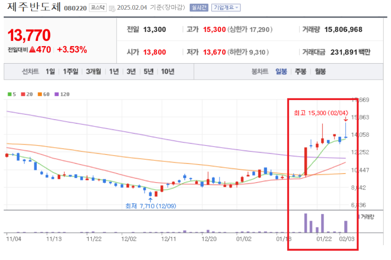The image size is (391, 260).
Task: Click the 거래량 volume legend label
Action: coord(367,217)
